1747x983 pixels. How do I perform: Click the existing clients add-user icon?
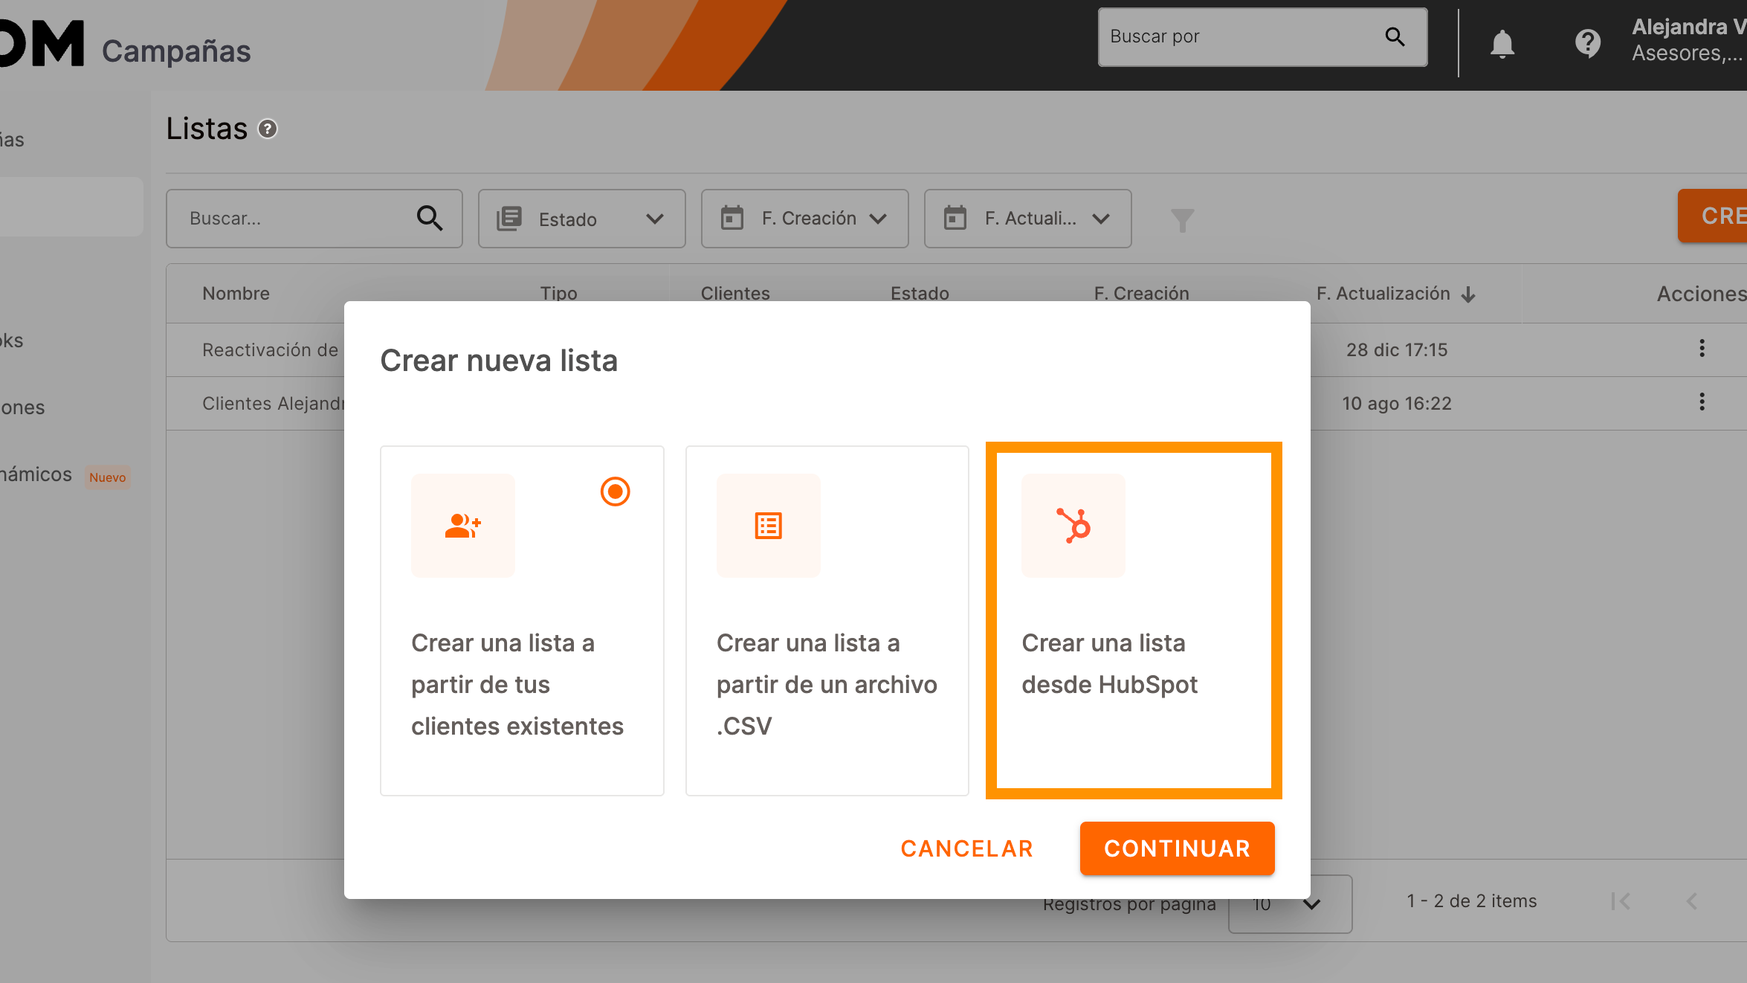point(462,526)
